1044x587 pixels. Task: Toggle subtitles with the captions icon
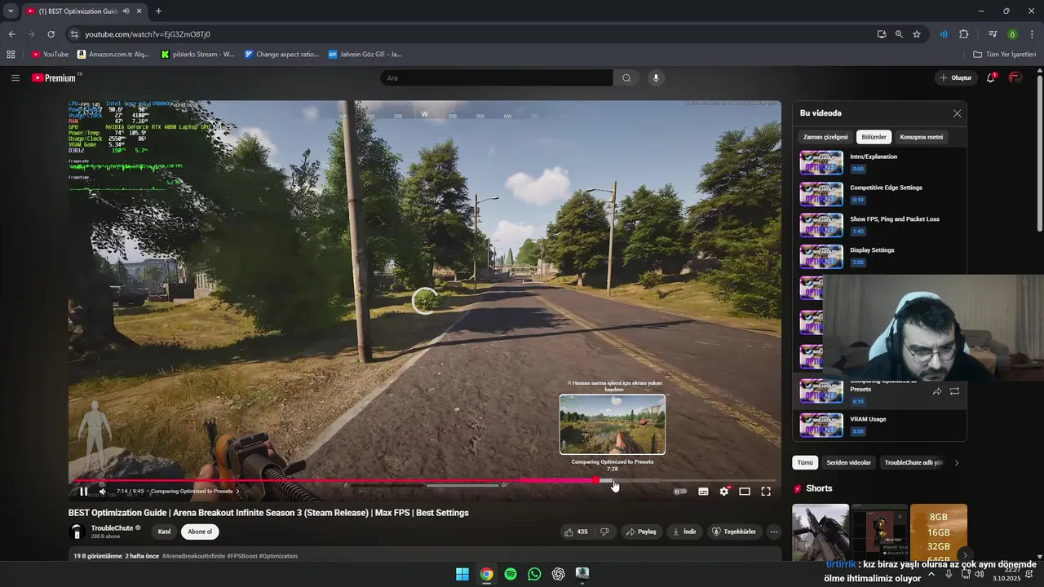coord(703,492)
